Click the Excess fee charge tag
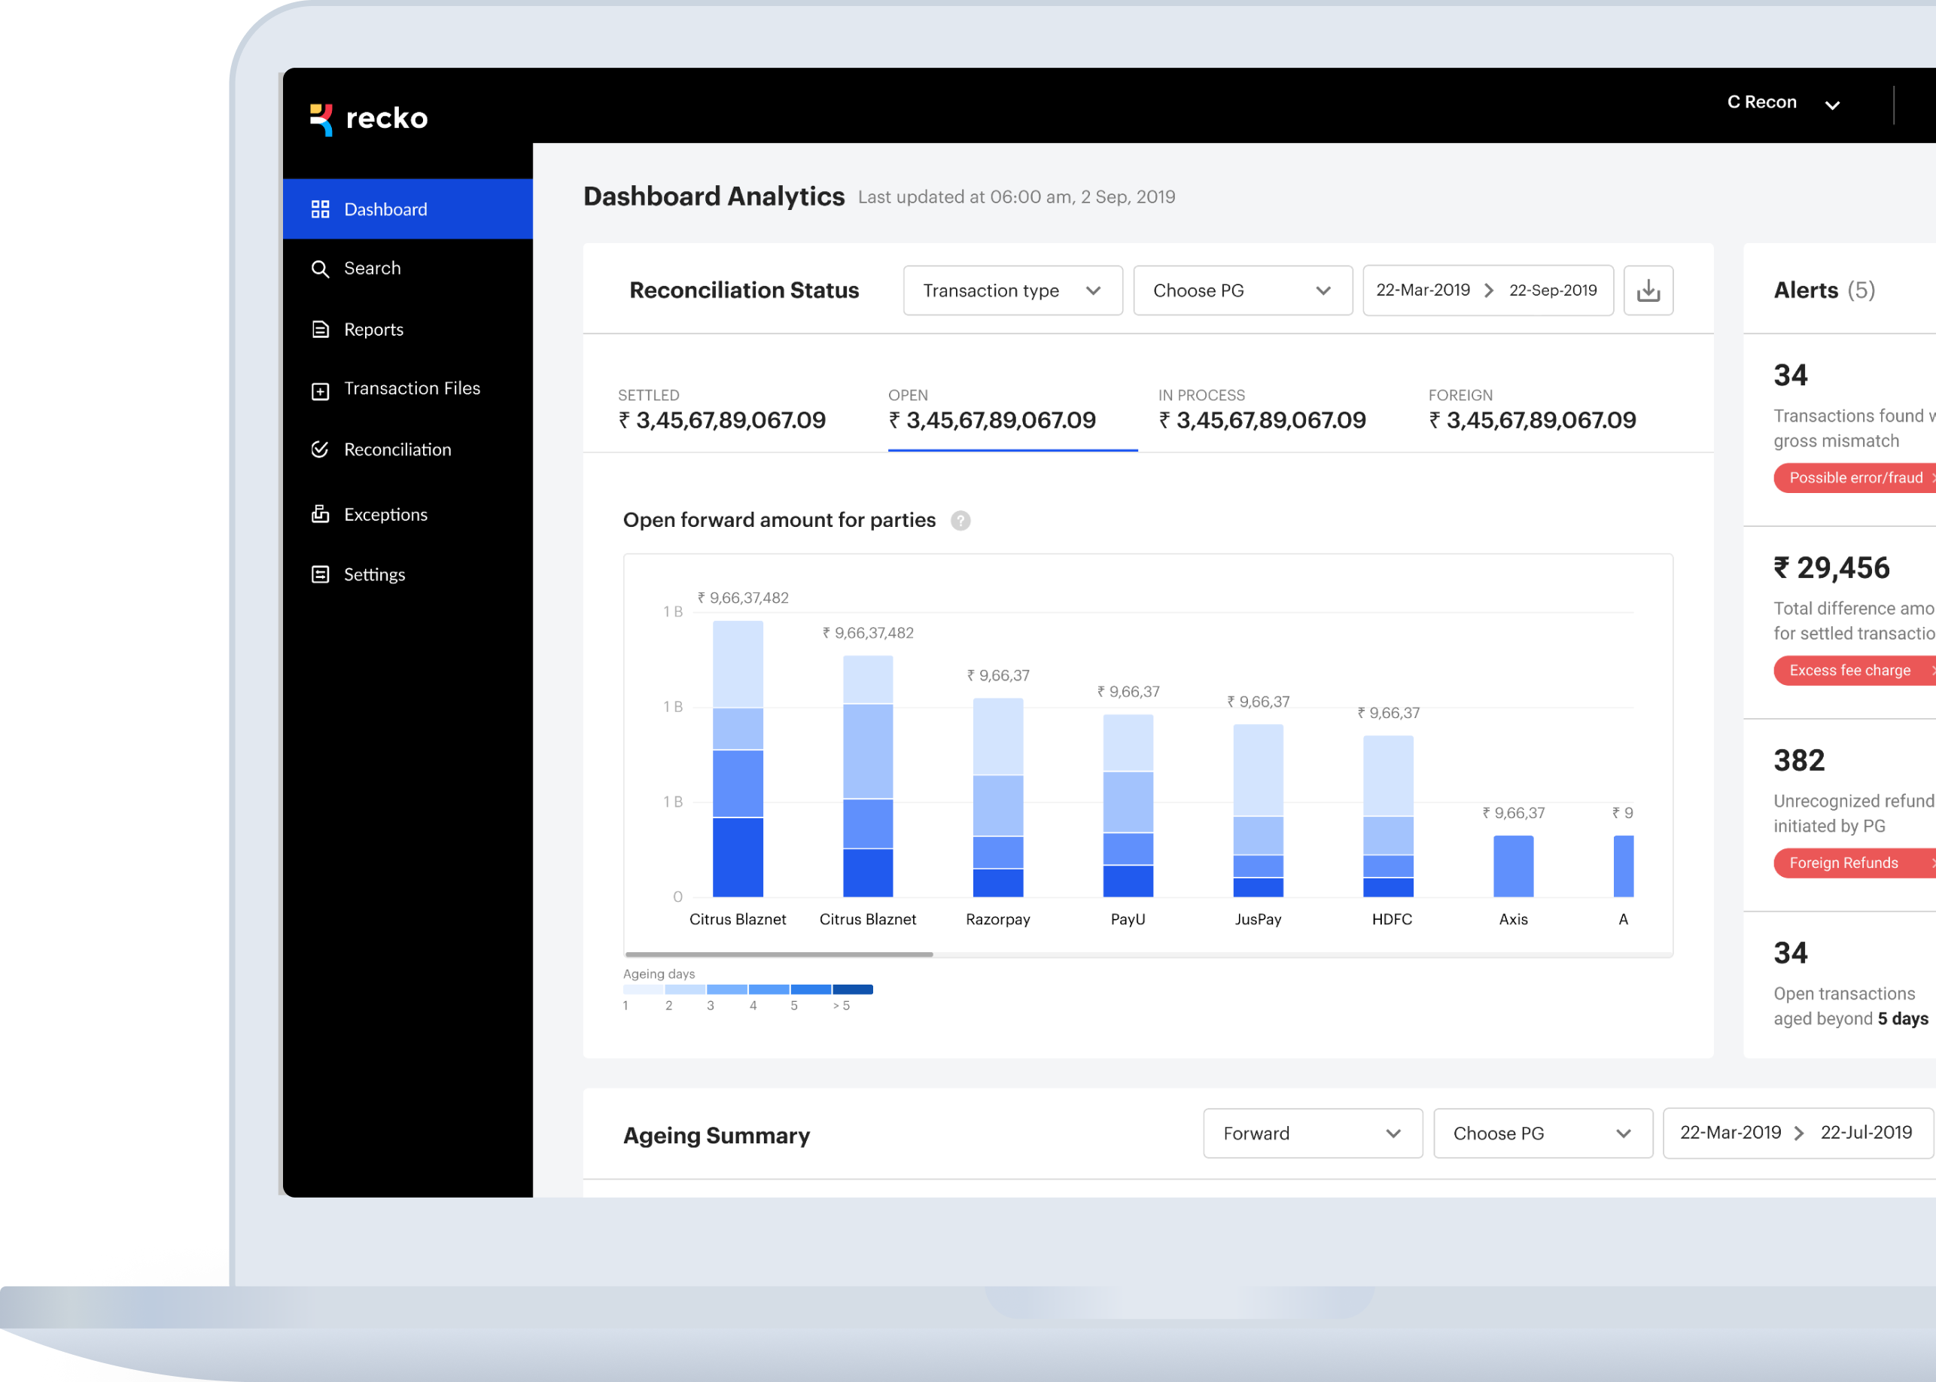The width and height of the screenshot is (1936, 1382). (x=1855, y=671)
